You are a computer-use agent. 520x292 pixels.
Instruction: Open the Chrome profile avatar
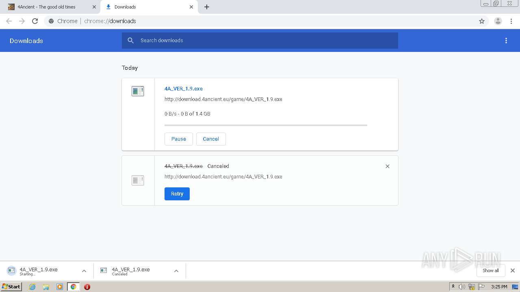click(x=498, y=21)
